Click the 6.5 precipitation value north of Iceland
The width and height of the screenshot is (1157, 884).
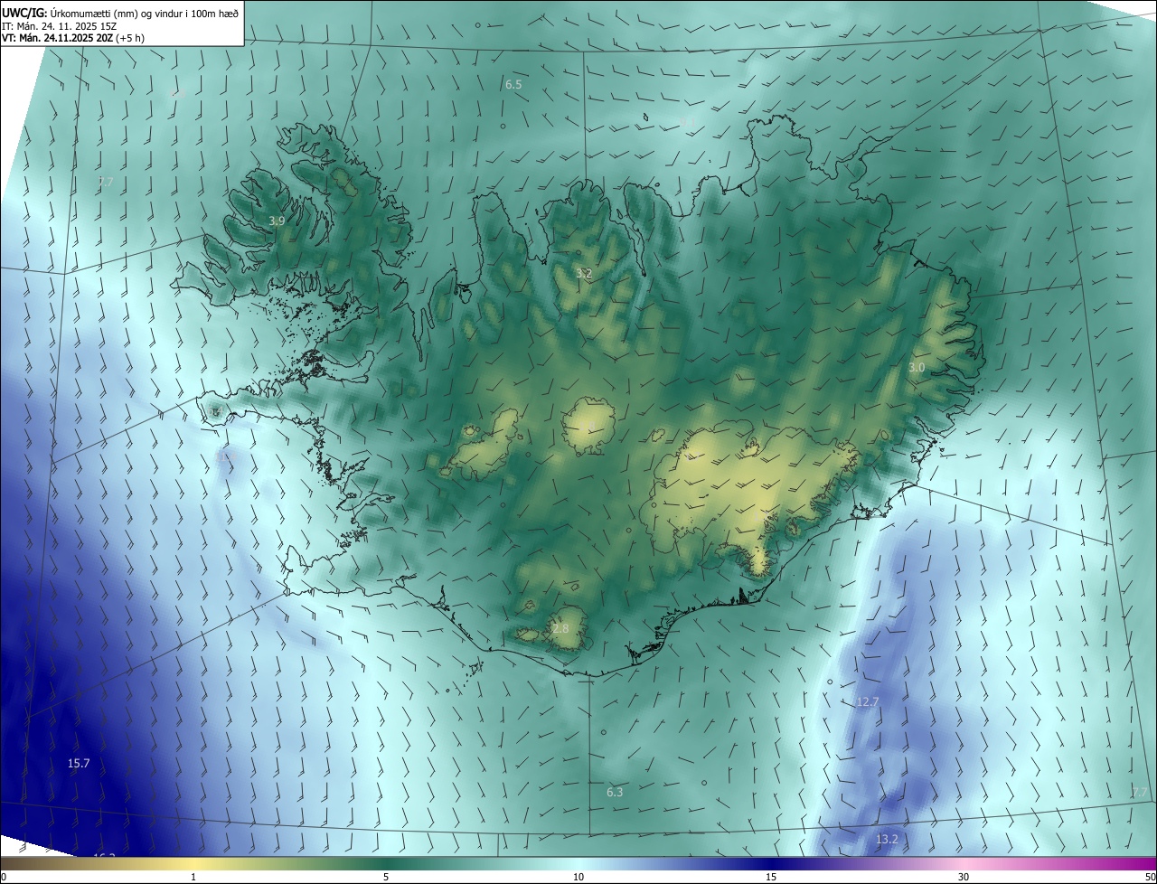coord(513,84)
